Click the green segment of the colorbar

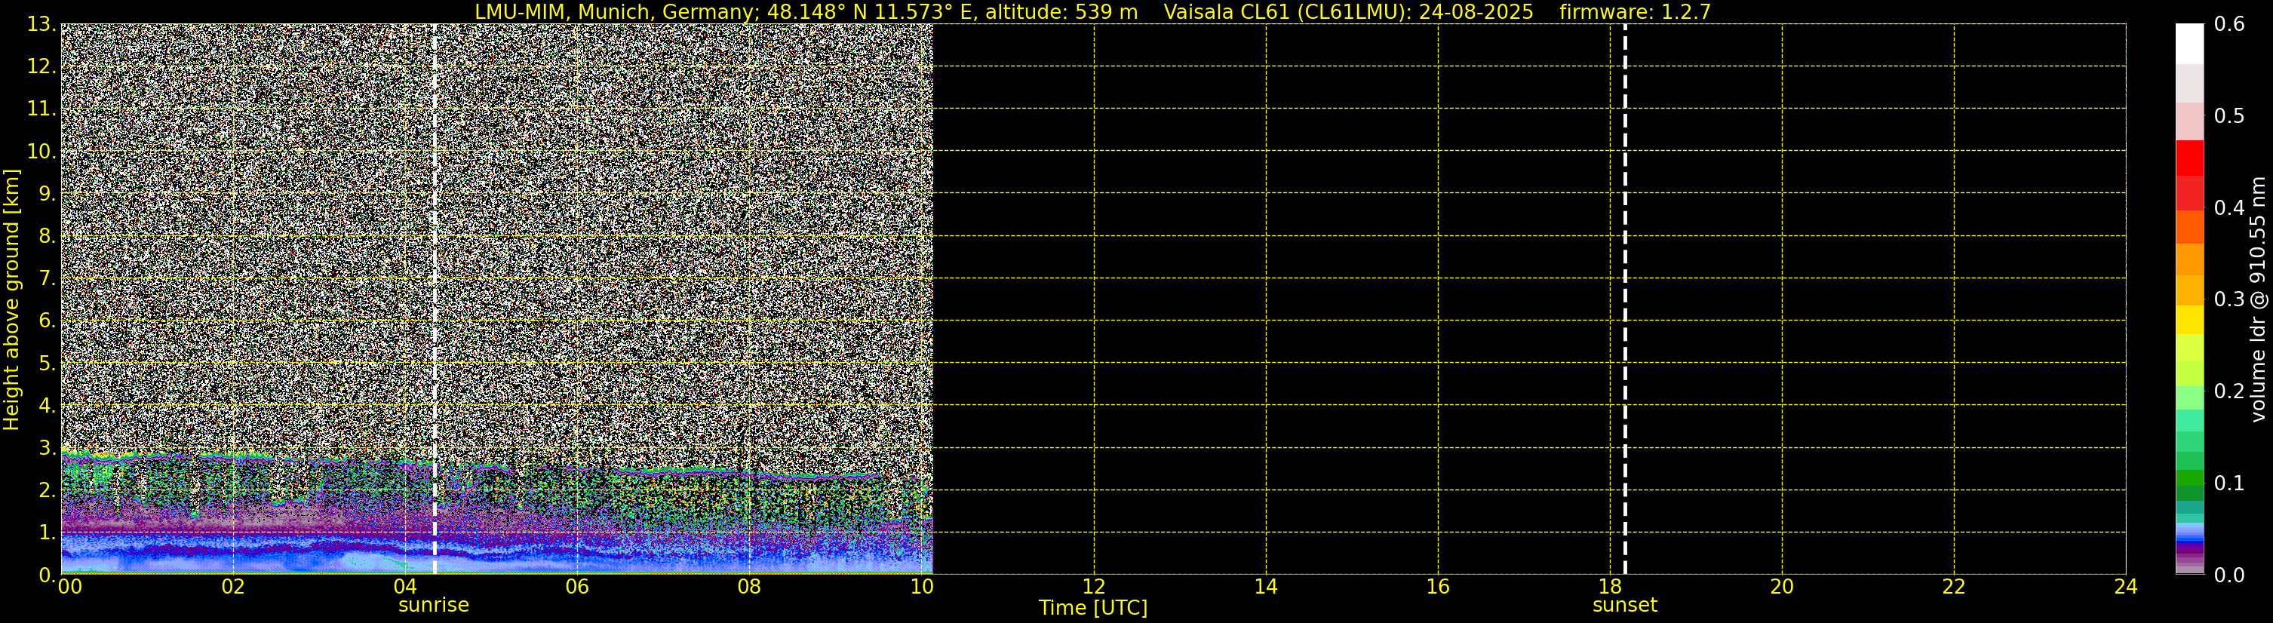click(2189, 478)
